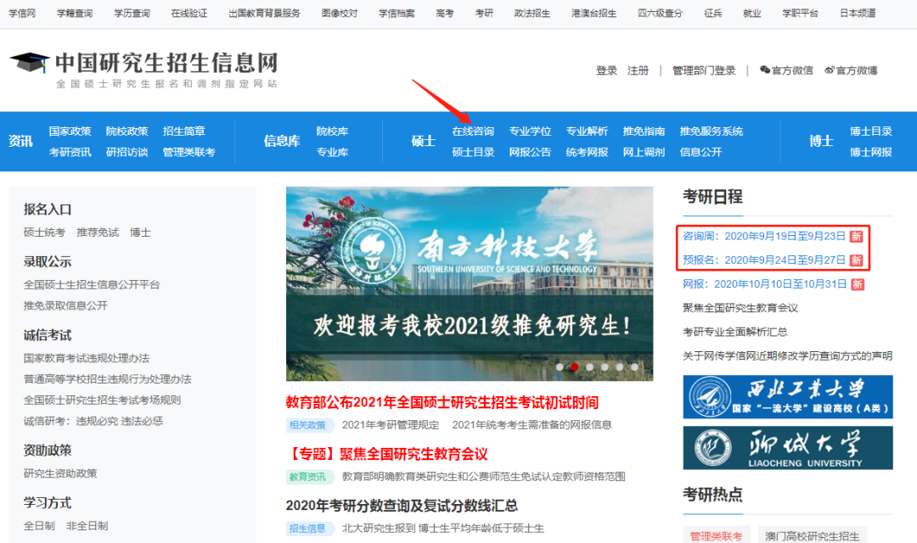Click the 新 badge beside 网报 date
This screenshot has height=543, width=917.
click(858, 284)
